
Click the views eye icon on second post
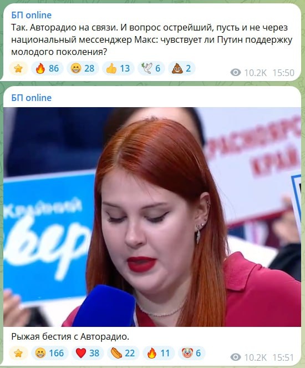(236, 357)
